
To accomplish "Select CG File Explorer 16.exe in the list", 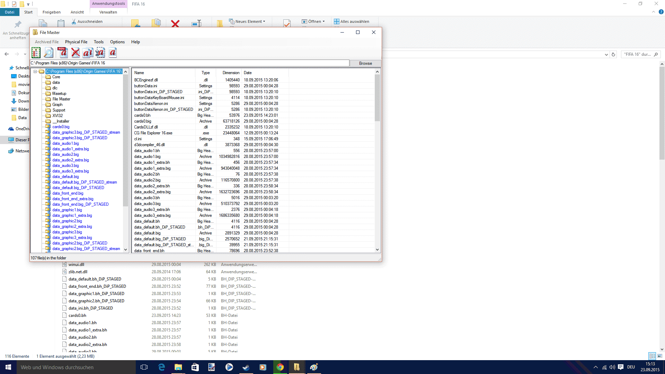I will [153, 133].
